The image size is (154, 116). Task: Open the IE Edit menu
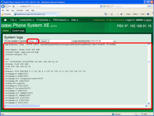7,10
